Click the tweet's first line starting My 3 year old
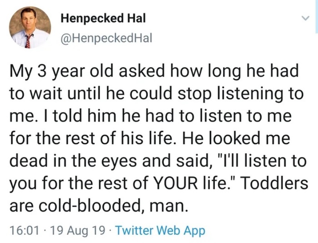 click(x=154, y=72)
